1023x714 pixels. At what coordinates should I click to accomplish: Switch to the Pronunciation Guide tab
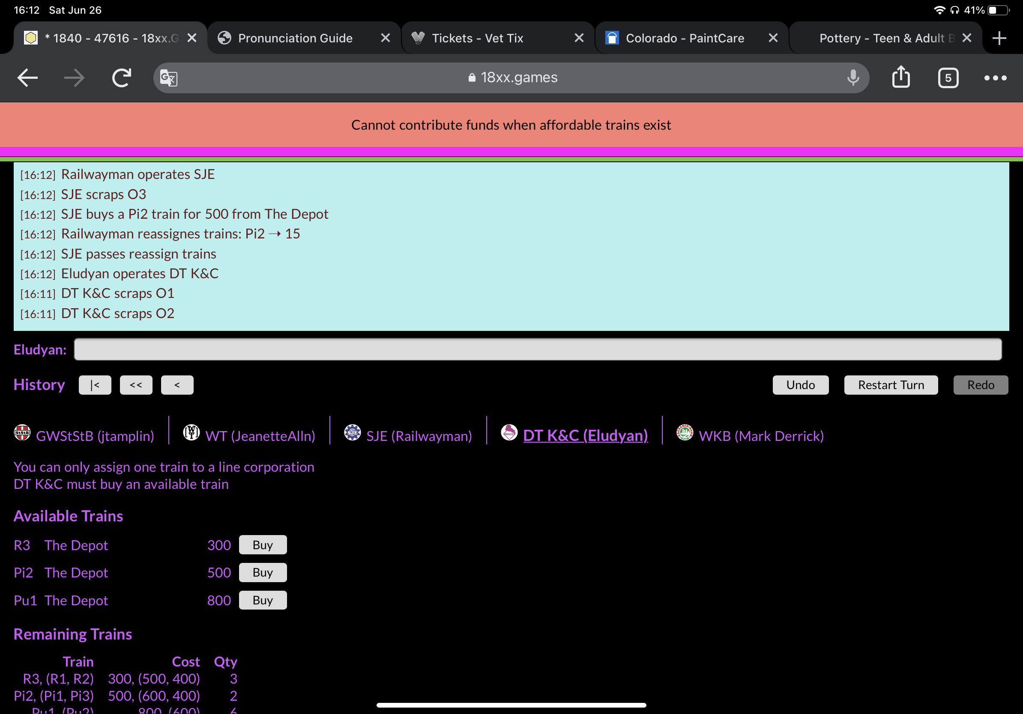pyautogui.click(x=296, y=38)
